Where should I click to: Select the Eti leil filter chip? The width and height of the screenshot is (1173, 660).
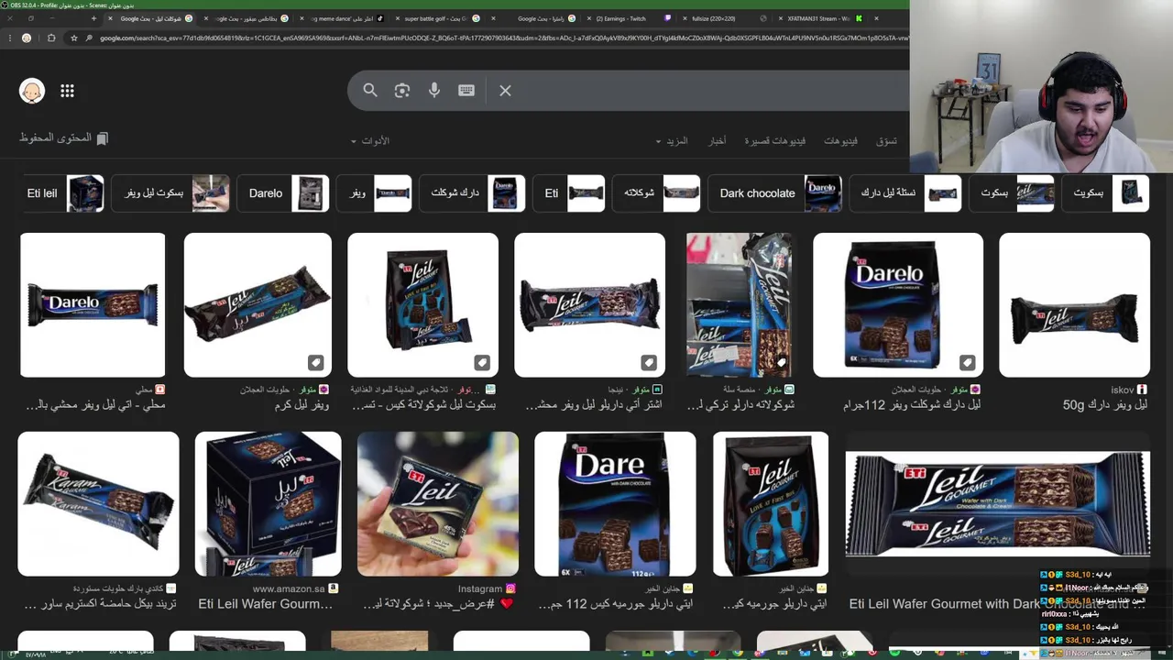coord(62,193)
